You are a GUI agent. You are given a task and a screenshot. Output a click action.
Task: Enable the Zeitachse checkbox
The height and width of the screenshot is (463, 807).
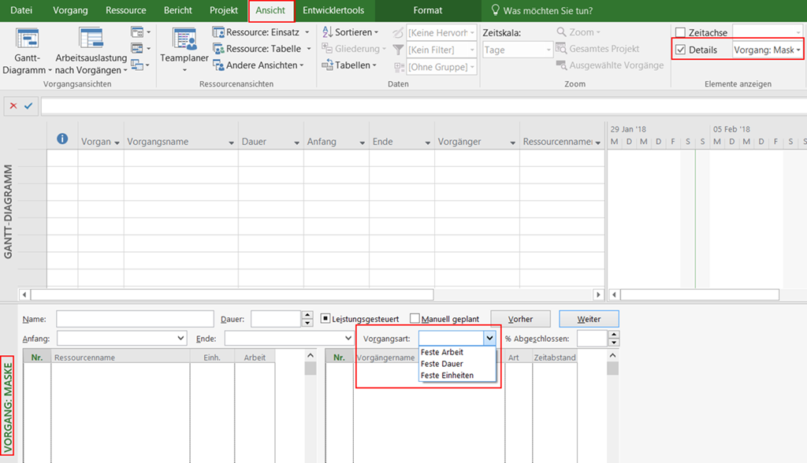tap(681, 33)
